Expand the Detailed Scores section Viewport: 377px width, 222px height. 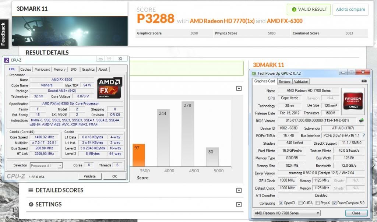tap(239, 190)
